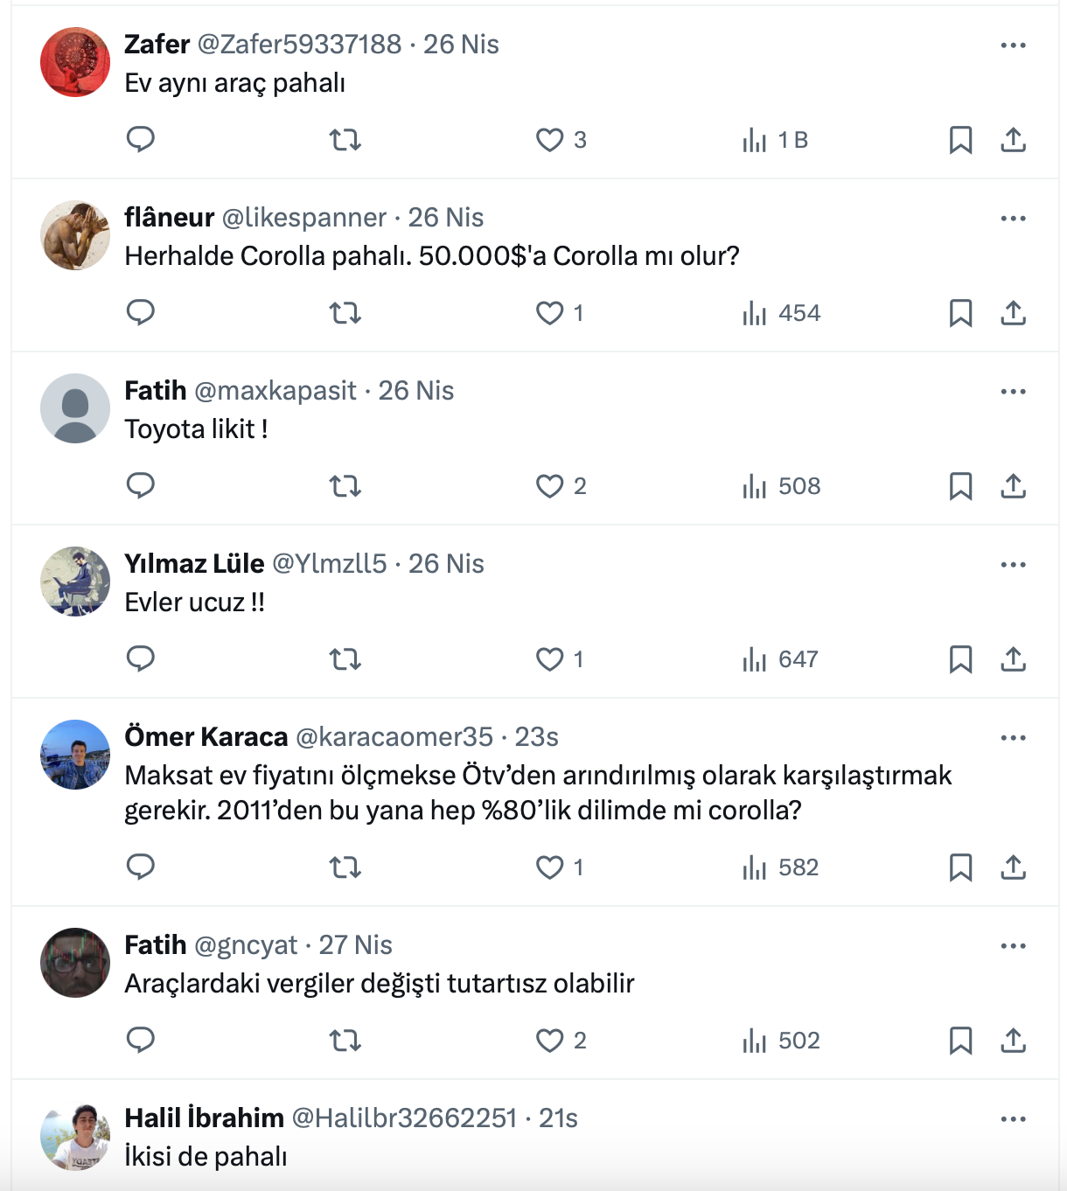Image resolution: width=1067 pixels, height=1191 pixels.
Task: Reply to Zafer's tweet
Action: 141,140
